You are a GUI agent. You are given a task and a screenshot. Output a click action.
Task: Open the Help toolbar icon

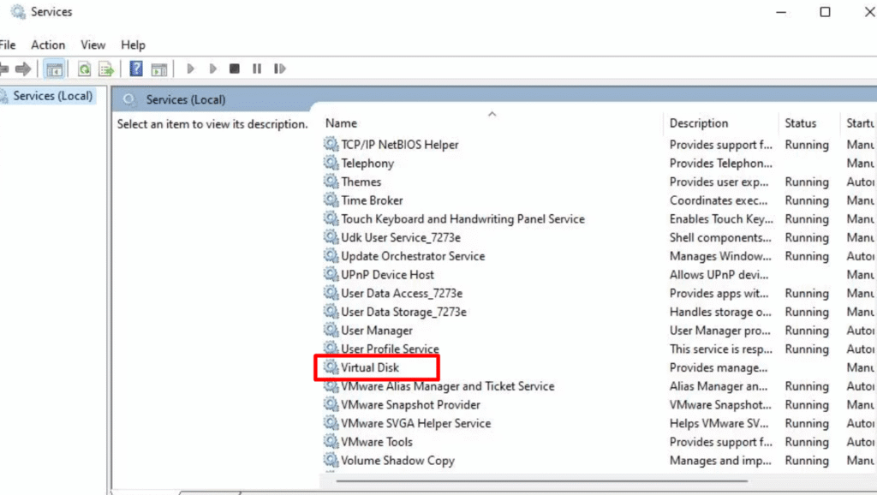point(136,69)
